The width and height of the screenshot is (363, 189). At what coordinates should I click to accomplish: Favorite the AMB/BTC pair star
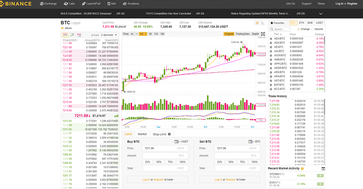click(x=271, y=60)
